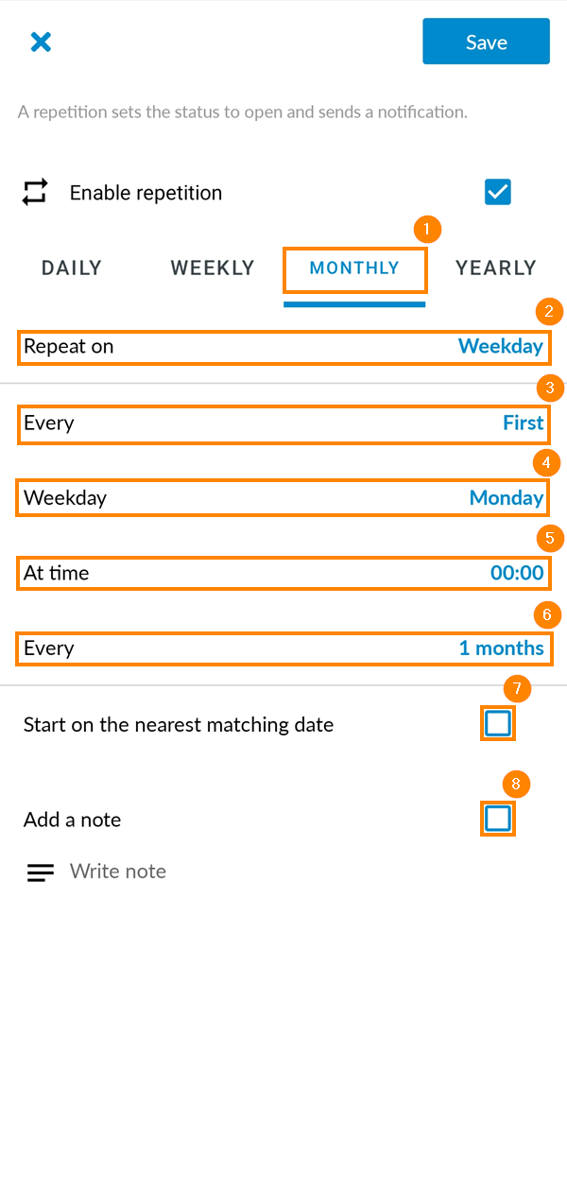Viewport: 567px width, 1192px height.
Task: Open the Weekday Monday selector
Action: tap(283, 498)
